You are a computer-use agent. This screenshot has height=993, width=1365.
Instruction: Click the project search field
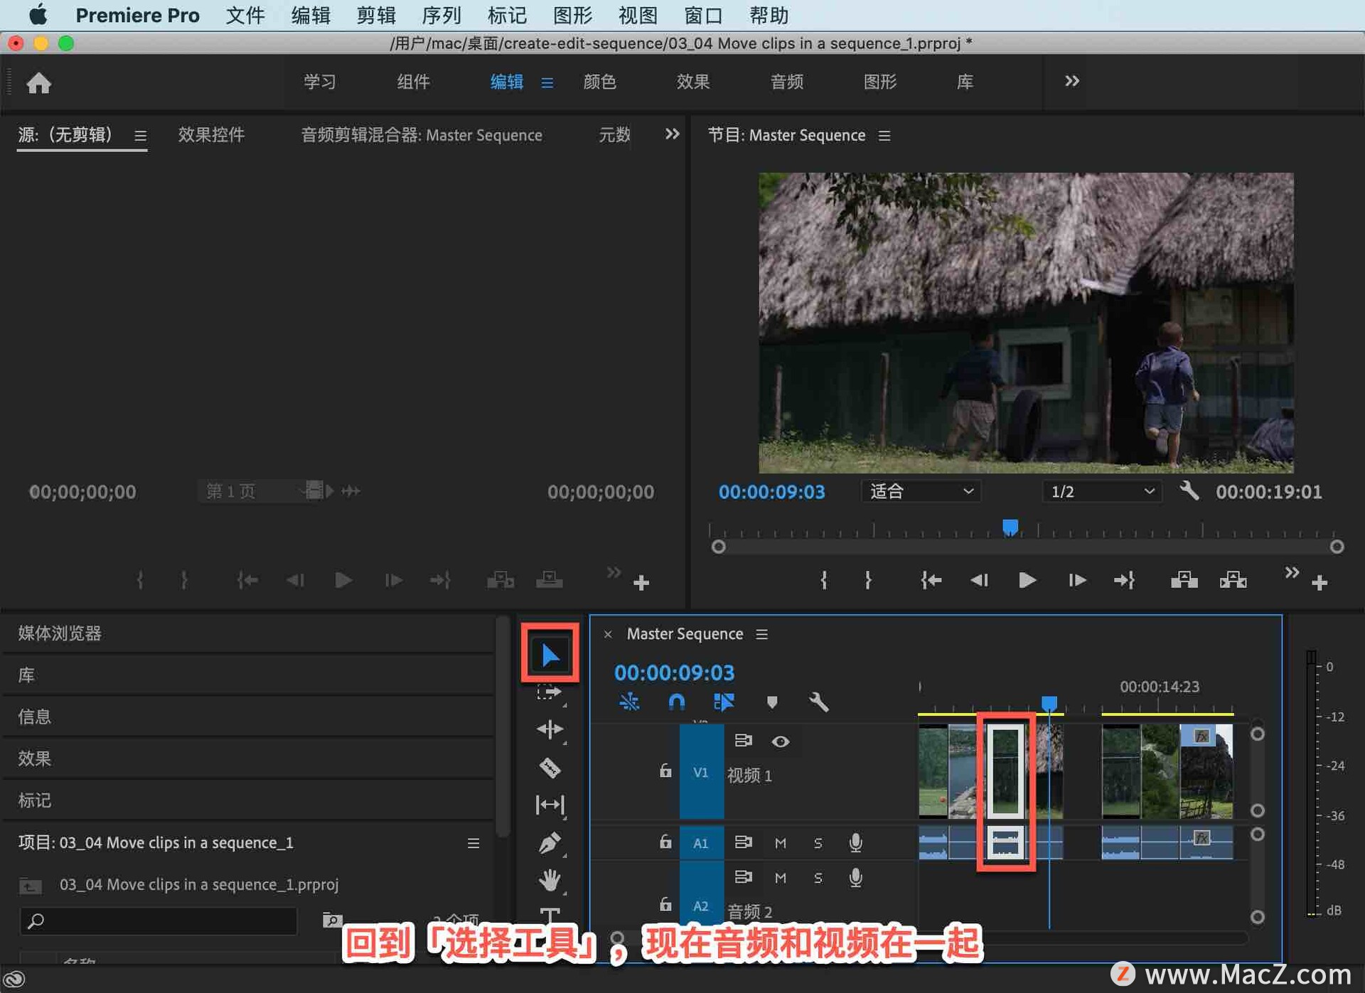(x=159, y=921)
